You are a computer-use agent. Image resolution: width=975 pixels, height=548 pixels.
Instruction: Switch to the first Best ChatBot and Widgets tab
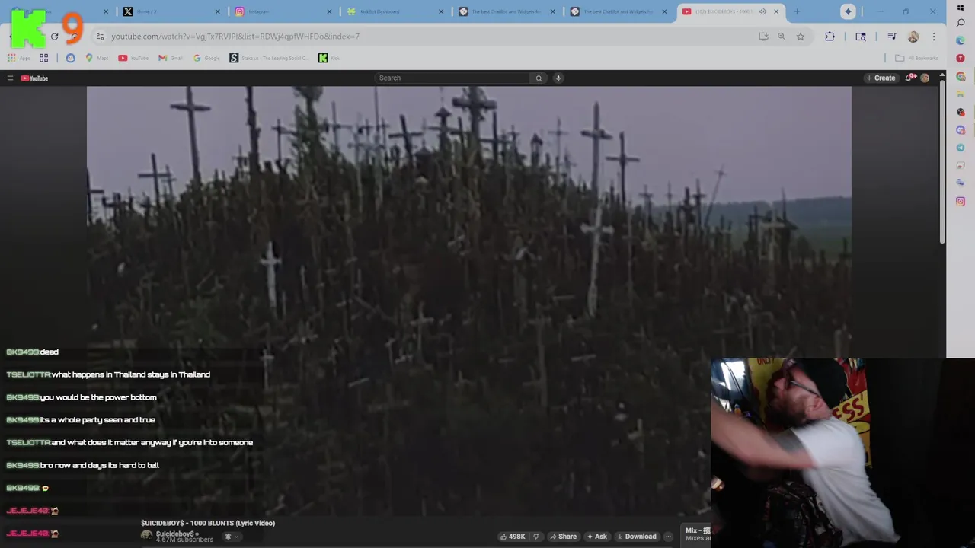506,11
